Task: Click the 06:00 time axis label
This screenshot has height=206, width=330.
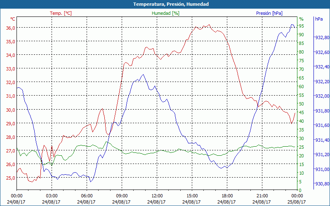Action: click(x=87, y=196)
